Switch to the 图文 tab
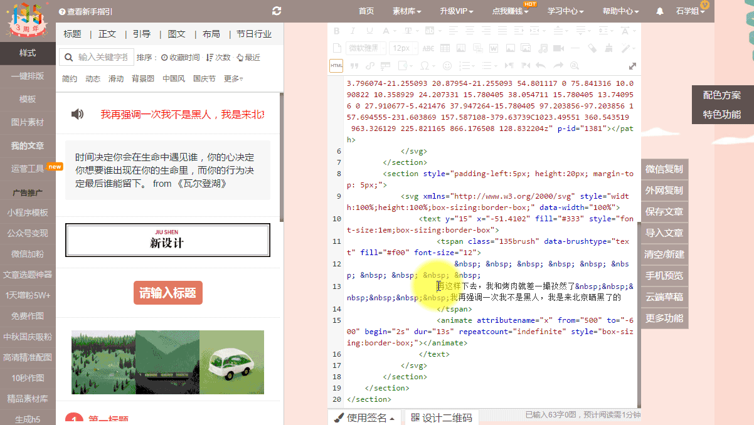Screen dimensions: 754x425 point(176,34)
